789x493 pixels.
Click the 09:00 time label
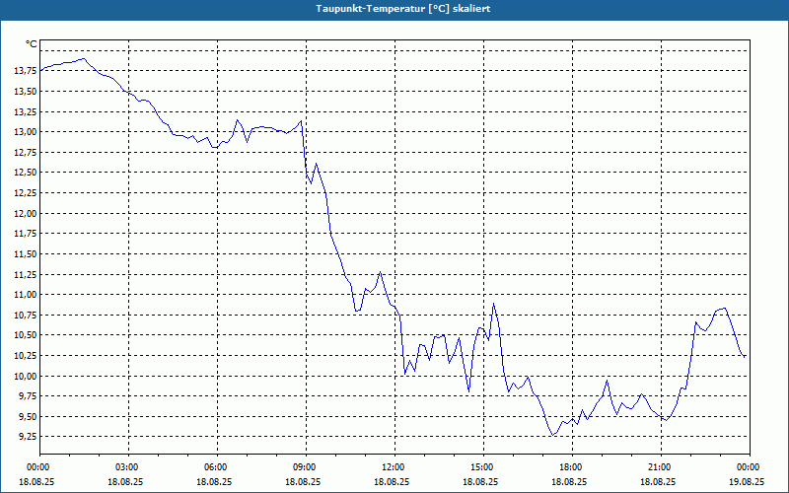pyautogui.click(x=306, y=467)
